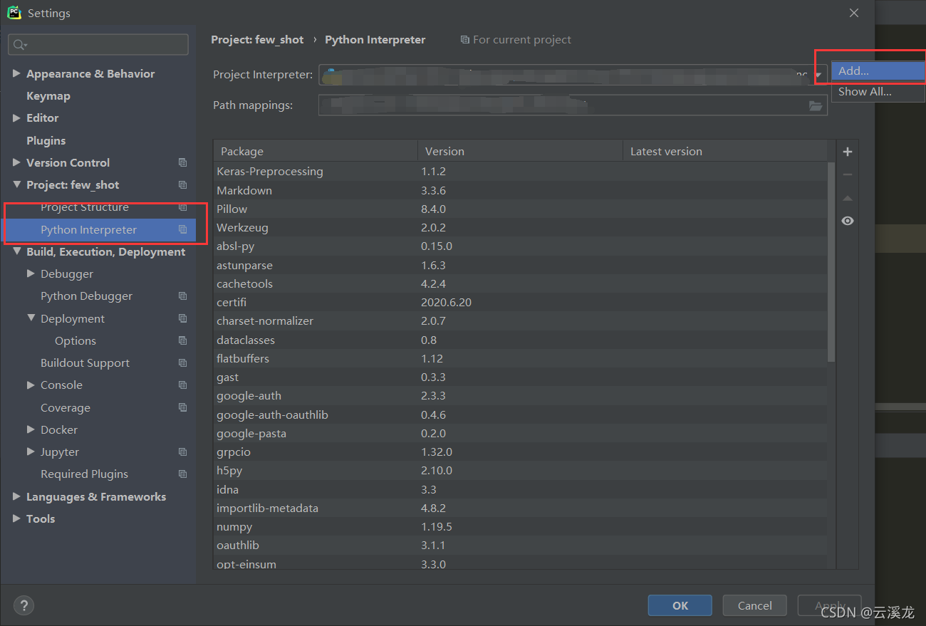Click project-level icon beside Jupyter
Image resolution: width=926 pixels, height=626 pixels.
pyautogui.click(x=182, y=452)
